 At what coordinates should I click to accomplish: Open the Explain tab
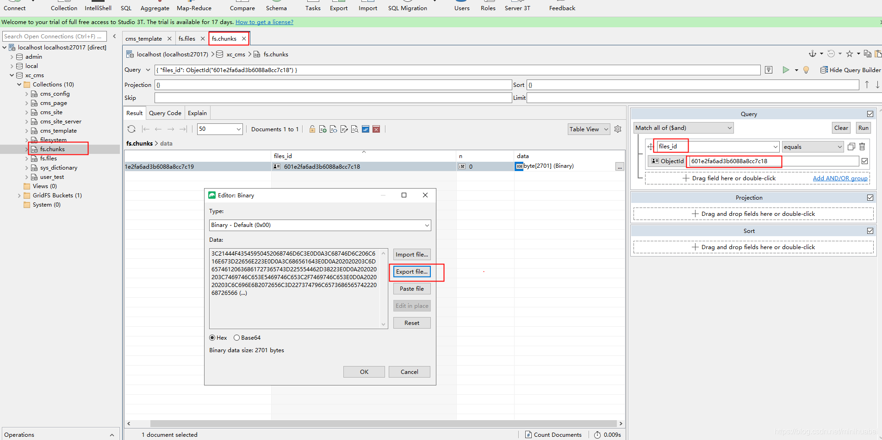click(197, 113)
